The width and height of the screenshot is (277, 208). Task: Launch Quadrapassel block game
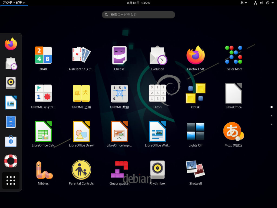[119, 170]
